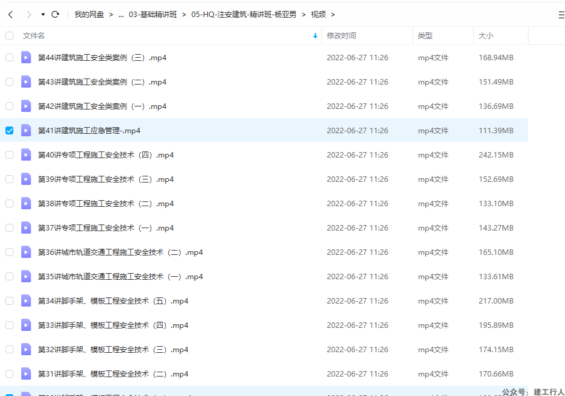
Task: Select file name 第32讲脚手架、模板工程安全技术（三）.mp4
Action: 113,350
